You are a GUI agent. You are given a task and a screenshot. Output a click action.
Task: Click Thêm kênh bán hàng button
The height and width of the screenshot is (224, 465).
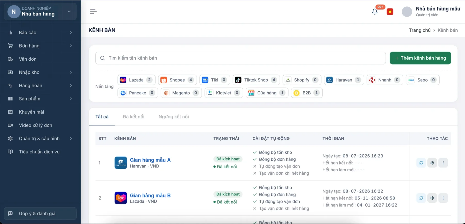pyautogui.click(x=420, y=58)
